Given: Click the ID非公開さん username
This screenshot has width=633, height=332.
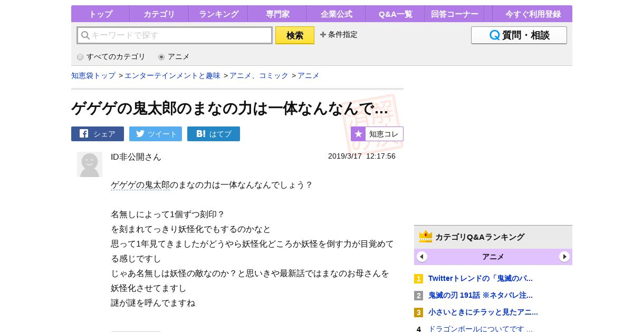Looking at the screenshot, I should tap(136, 157).
